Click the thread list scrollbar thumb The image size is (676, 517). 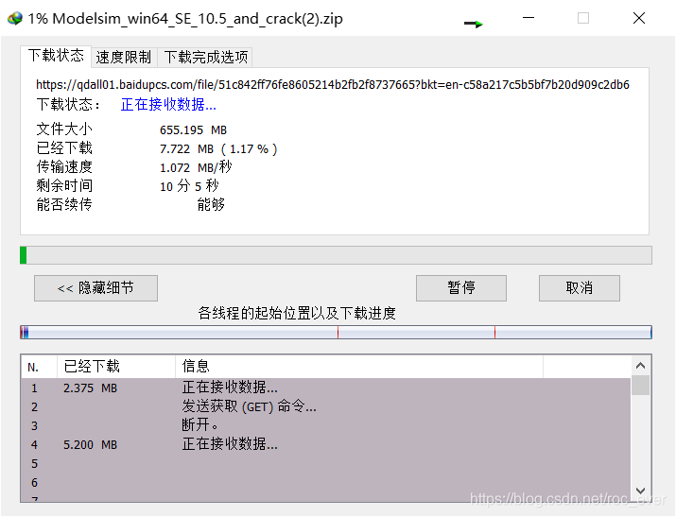coord(641,386)
